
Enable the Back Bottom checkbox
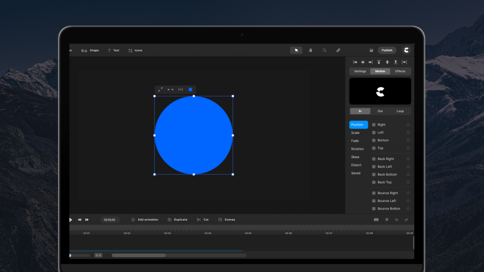click(374, 175)
